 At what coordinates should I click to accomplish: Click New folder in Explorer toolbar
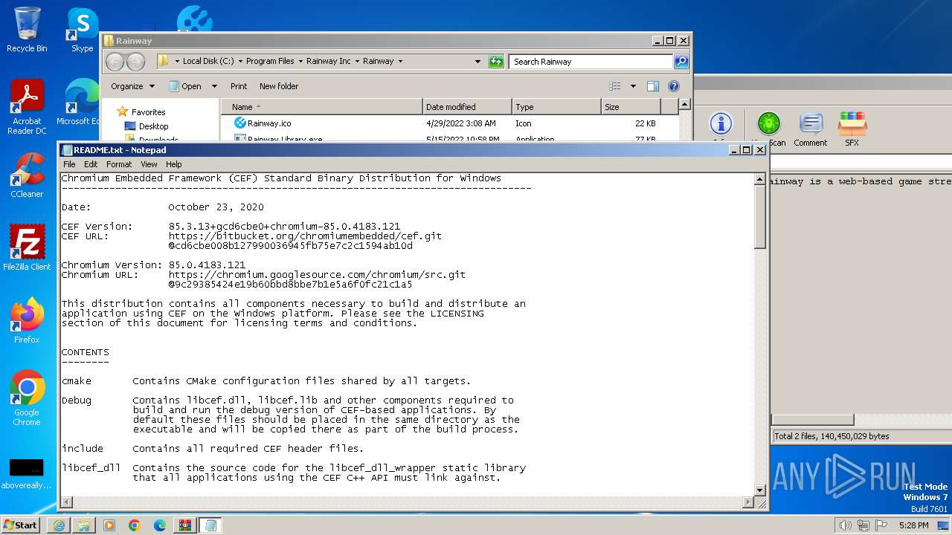(279, 86)
